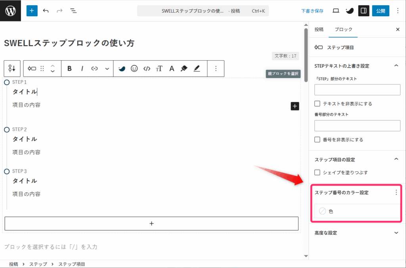The width and height of the screenshot is (406, 268).
Task: Open the block inserter plus button
Action: click(32, 11)
